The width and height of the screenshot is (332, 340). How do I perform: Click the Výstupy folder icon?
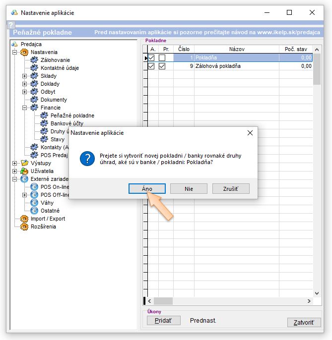click(24, 163)
